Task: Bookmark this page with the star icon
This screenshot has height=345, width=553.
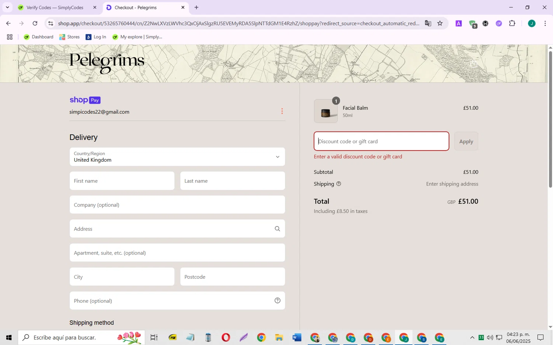Action: click(440, 24)
